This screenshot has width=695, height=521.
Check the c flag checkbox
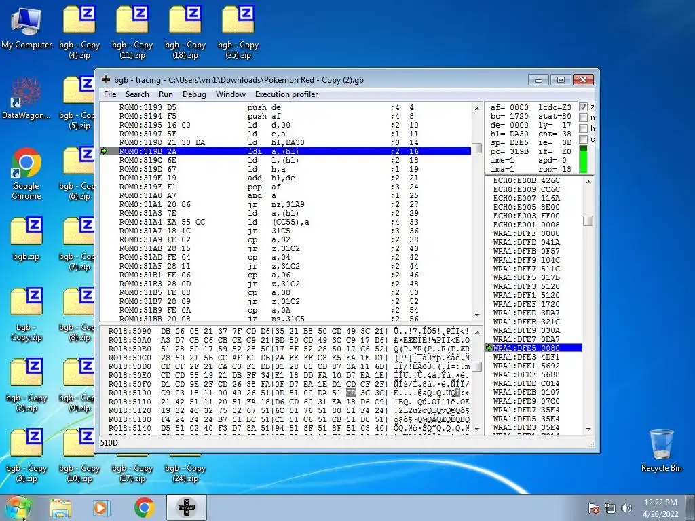coord(583,140)
